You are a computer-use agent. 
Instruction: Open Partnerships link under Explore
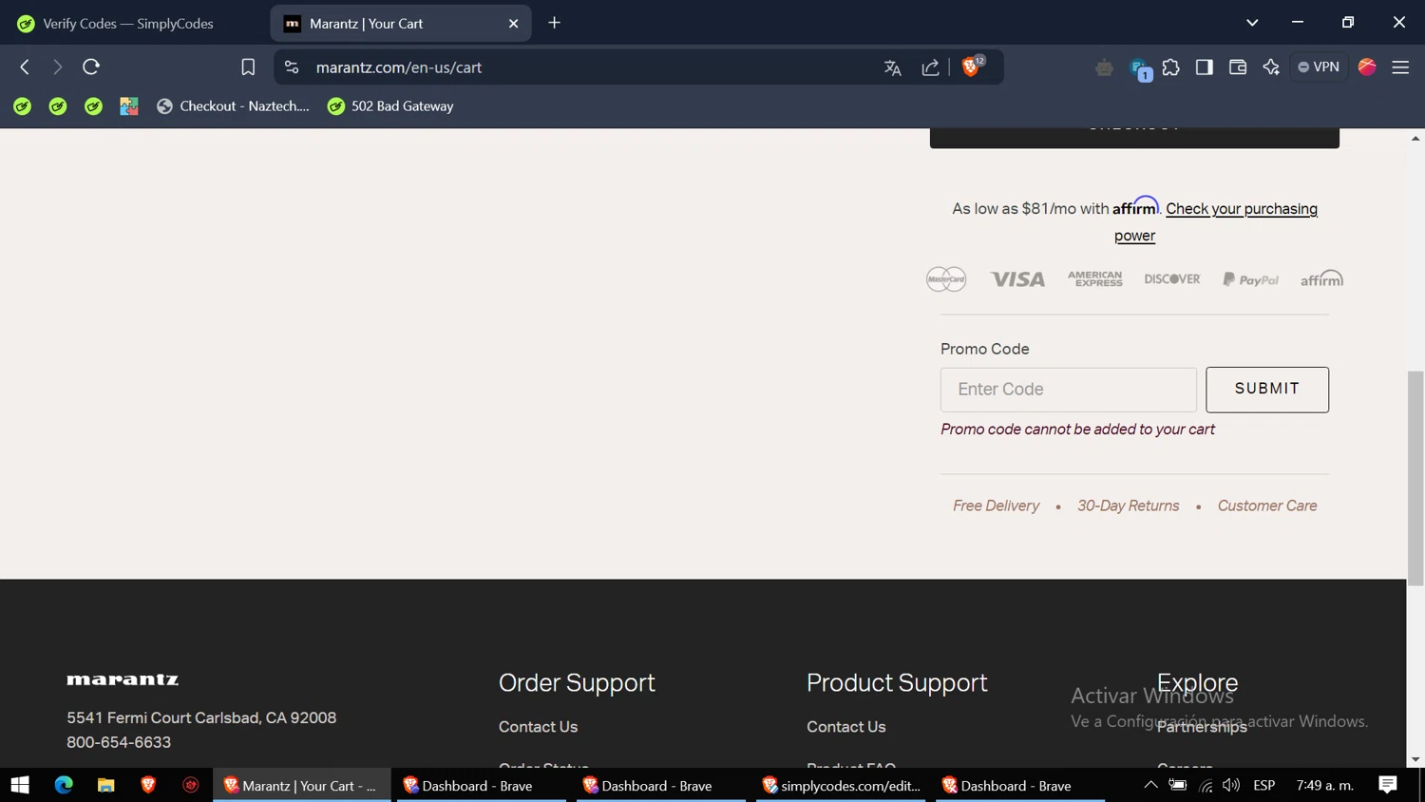(x=1202, y=727)
